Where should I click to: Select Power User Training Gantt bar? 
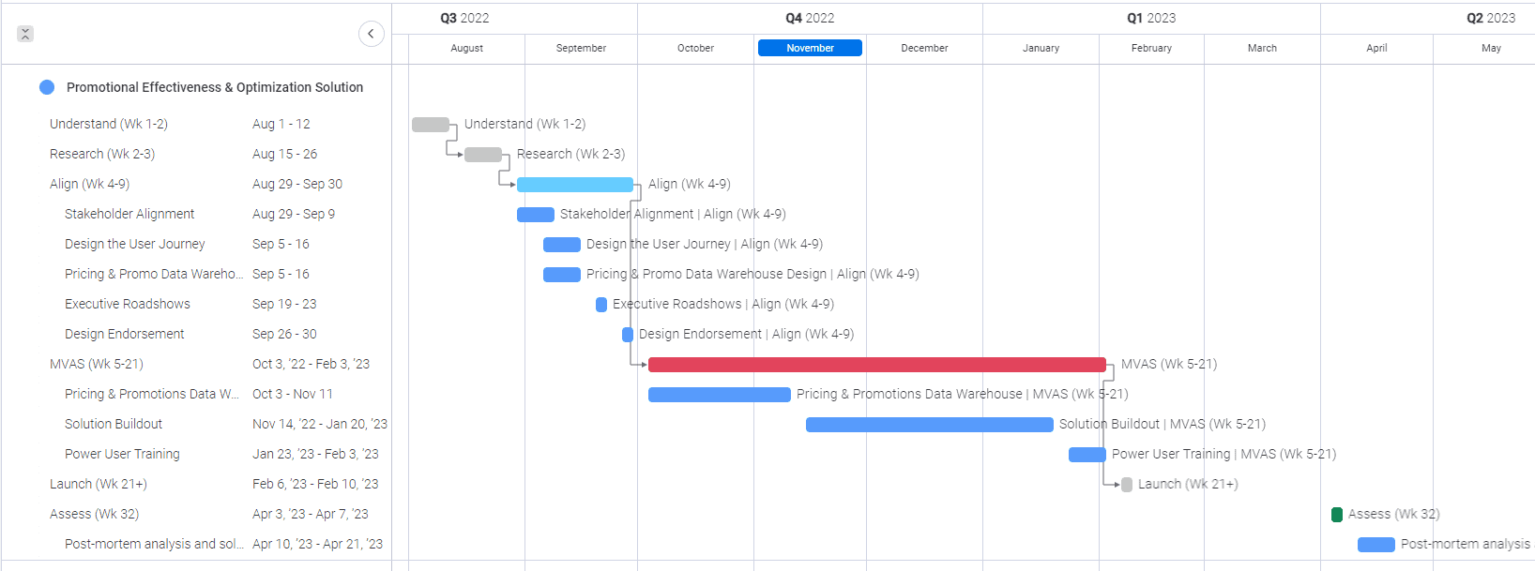click(1087, 455)
